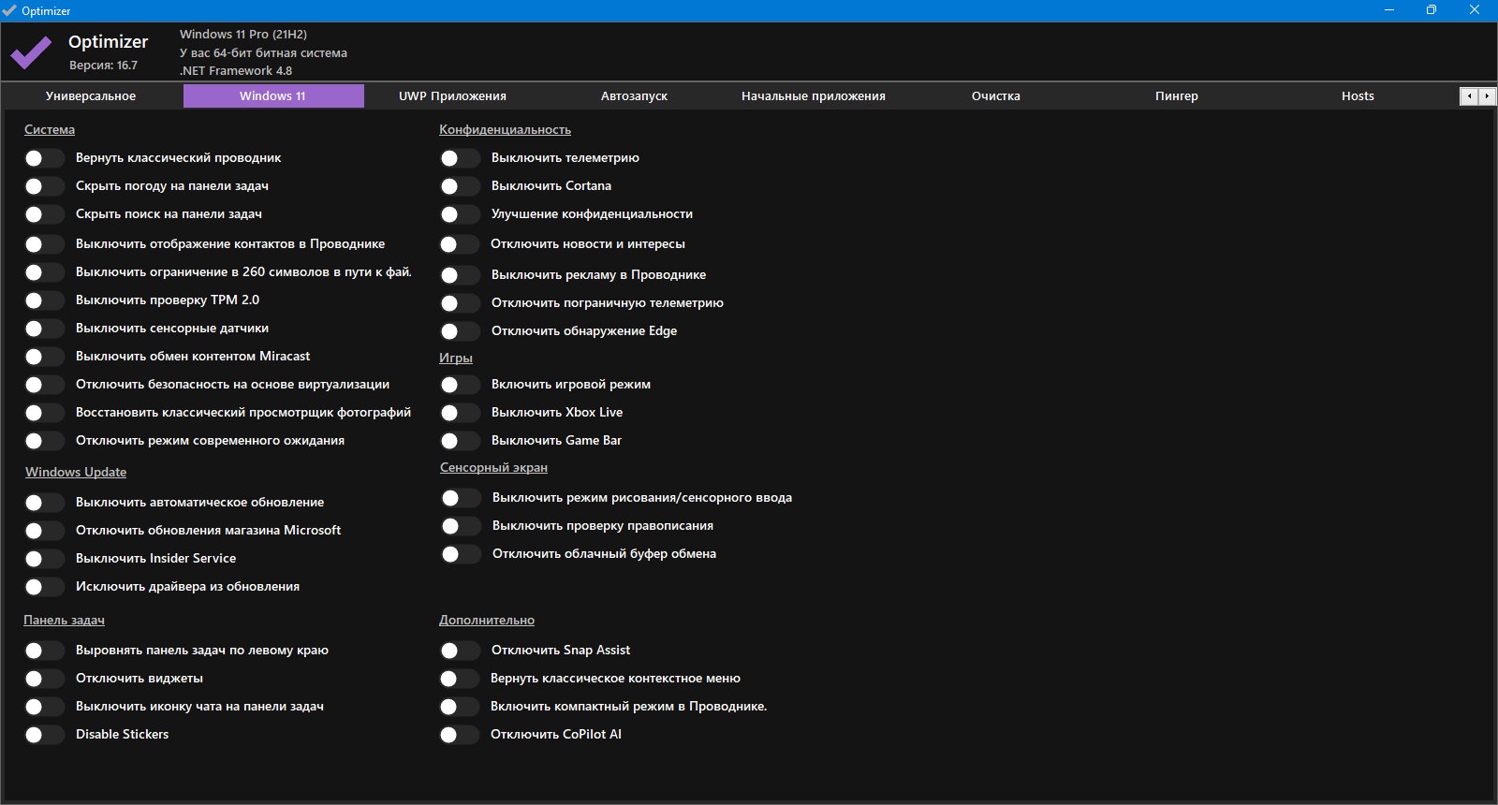
Task: Enable Выключить автоматическое обновление
Action: point(44,503)
